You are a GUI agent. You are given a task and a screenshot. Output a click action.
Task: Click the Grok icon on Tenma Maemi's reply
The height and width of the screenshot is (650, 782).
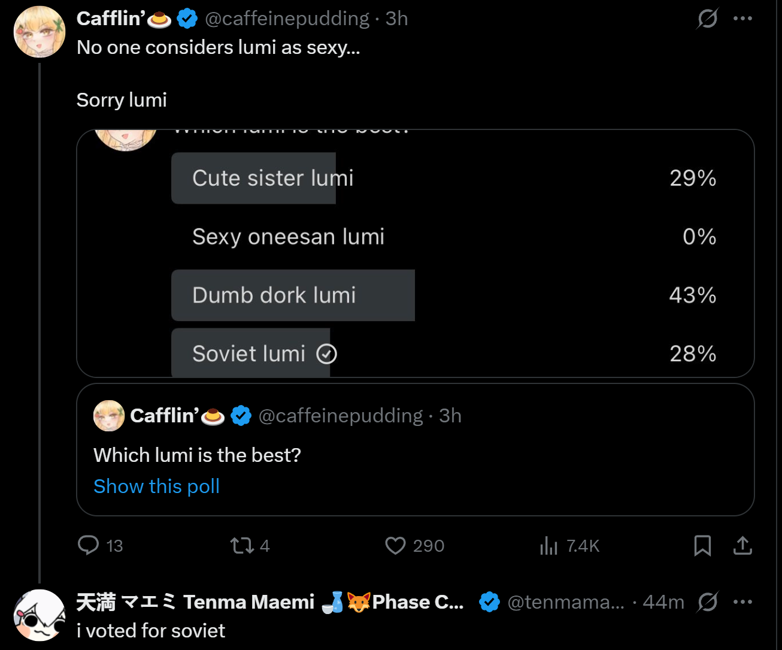pyautogui.click(x=707, y=601)
